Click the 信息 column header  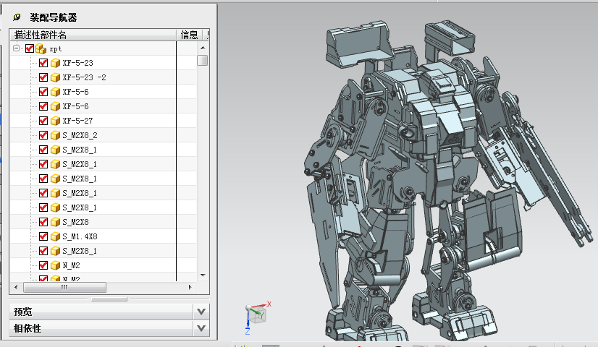[x=188, y=34]
